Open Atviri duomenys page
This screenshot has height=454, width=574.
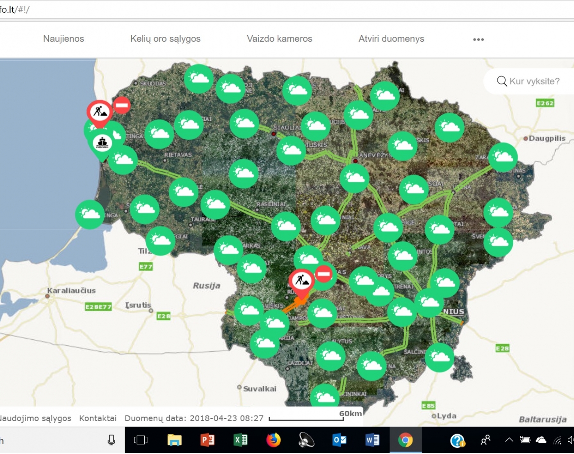coord(391,39)
